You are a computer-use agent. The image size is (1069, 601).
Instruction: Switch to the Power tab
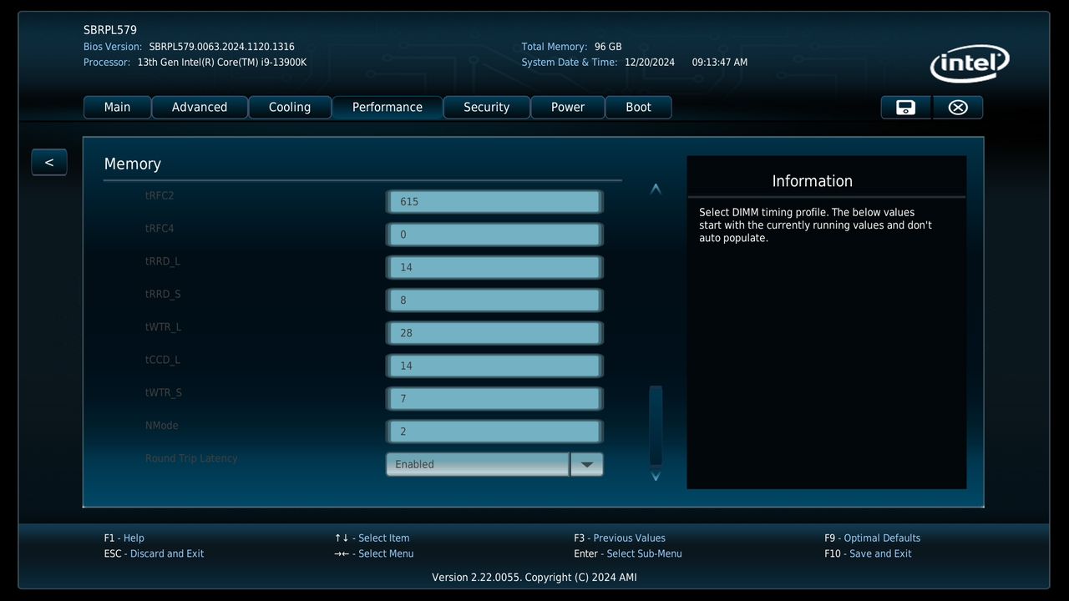pyautogui.click(x=568, y=107)
